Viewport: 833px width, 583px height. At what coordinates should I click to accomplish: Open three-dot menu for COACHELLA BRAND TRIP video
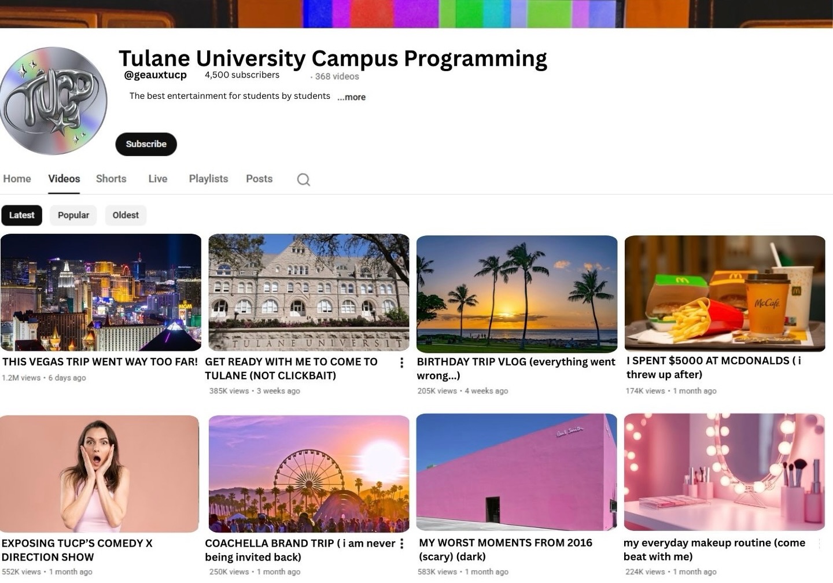tap(401, 544)
